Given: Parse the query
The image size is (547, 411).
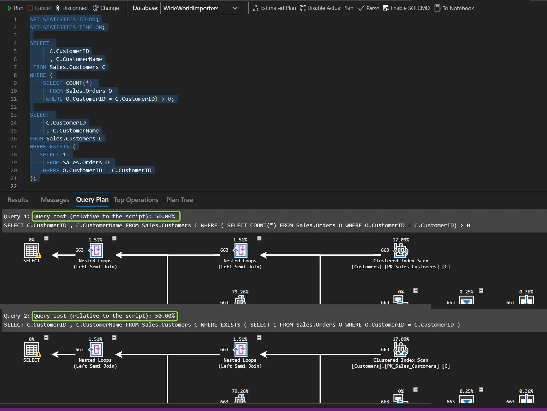Looking at the screenshot, I should 369,8.
